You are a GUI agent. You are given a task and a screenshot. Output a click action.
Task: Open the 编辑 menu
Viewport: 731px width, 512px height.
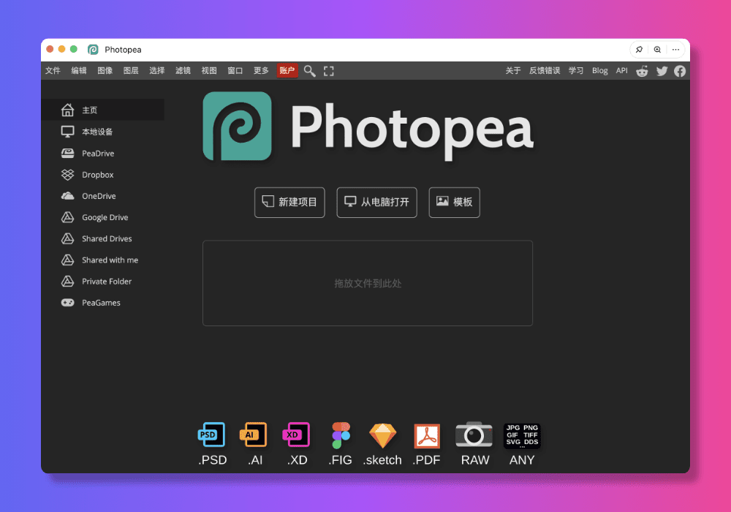(79, 70)
